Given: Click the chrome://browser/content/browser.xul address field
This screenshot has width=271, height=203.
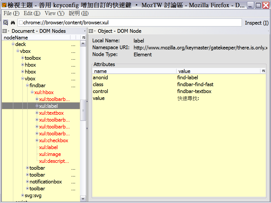Looking at the screenshot, I should 130,23.
